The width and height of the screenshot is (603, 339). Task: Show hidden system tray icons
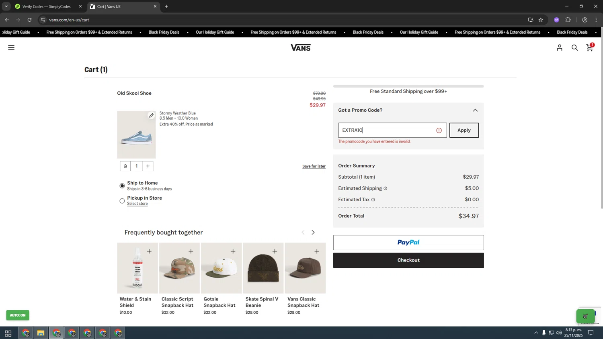(x=536, y=333)
